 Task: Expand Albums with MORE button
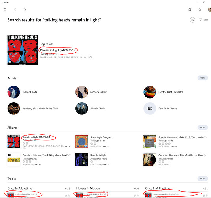tap(203, 128)
